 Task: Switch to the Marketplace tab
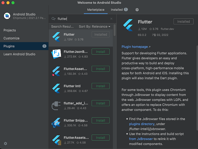point(96,10)
